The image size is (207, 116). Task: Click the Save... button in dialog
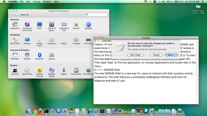coord(171,55)
